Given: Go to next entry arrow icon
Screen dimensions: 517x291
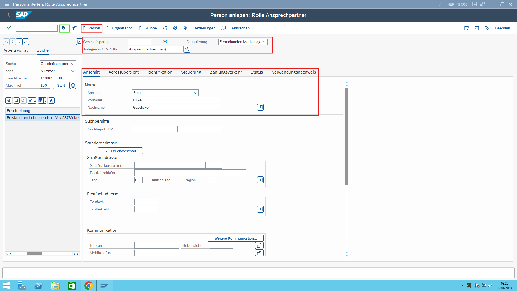Looking at the screenshot, I should tap(19, 42).
